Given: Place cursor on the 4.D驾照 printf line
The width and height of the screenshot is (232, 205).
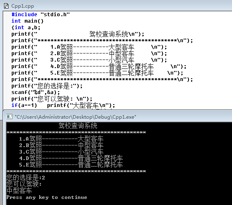Looking at the screenshot, I should pyautogui.click(x=99, y=66).
